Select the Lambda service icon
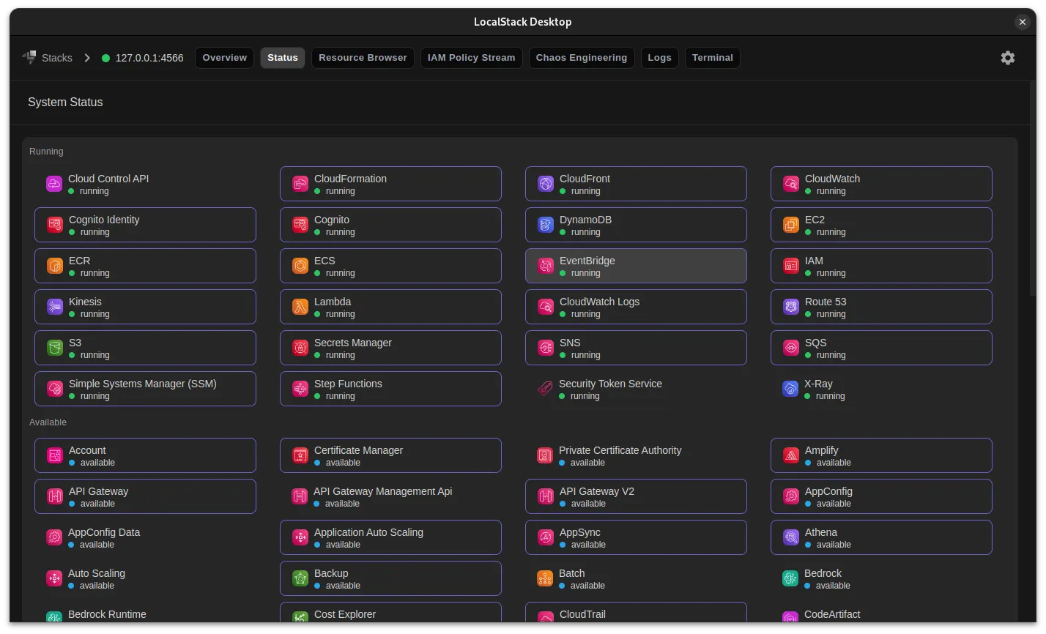The image size is (1046, 634). 300,307
